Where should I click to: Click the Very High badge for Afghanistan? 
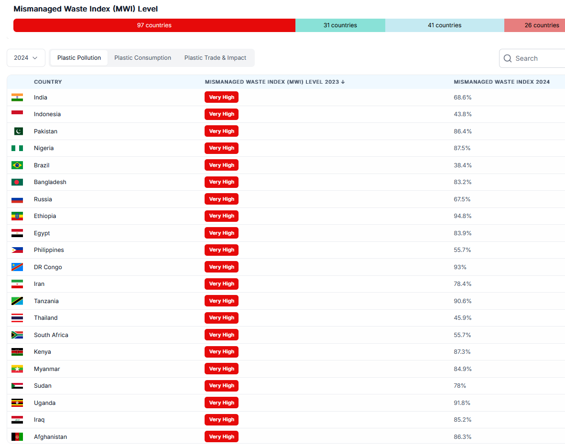pyautogui.click(x=222, y=437)
